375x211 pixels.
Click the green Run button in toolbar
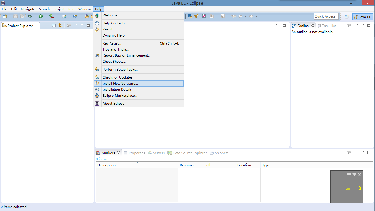41,16
